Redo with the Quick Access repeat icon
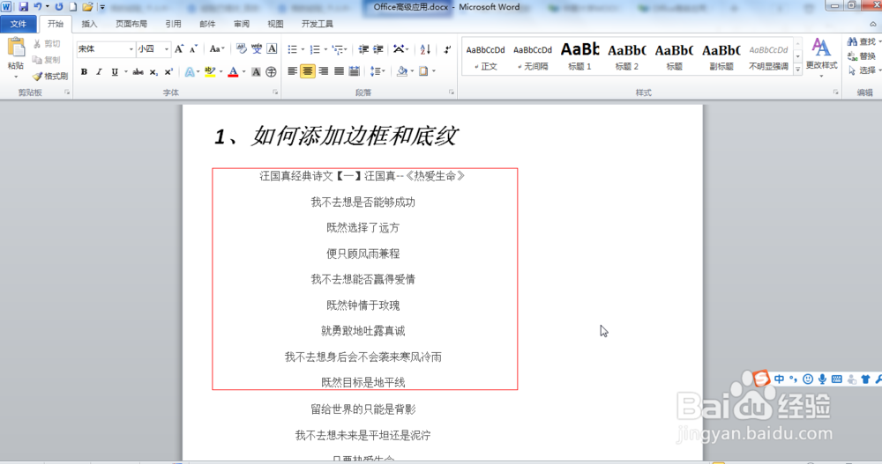The image size is (882, 464). click(58, 7)
